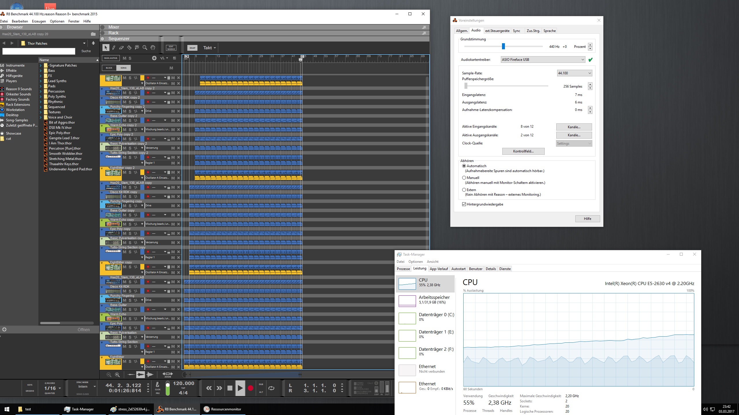This screenshot has height=415, width=739.
Task: Open the Optionen menu in Reason
Action: point(57,21)
